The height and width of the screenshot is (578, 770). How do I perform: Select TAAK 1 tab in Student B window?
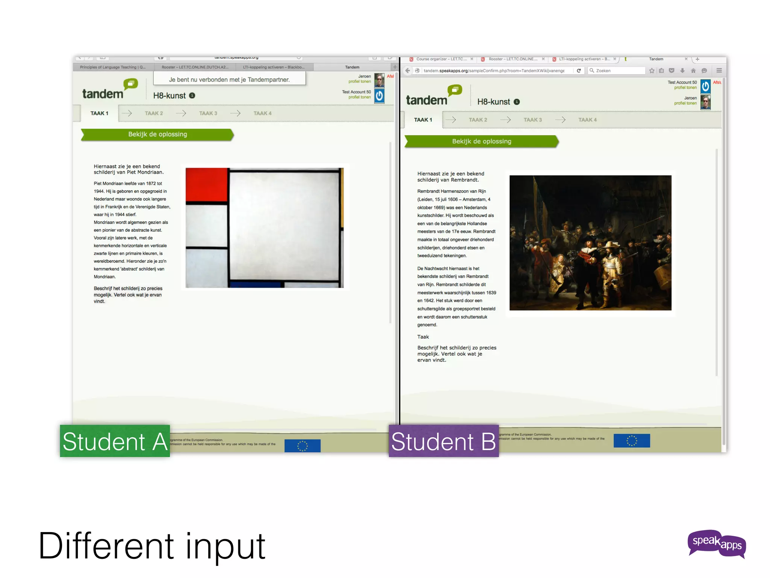tap(423, 120)
